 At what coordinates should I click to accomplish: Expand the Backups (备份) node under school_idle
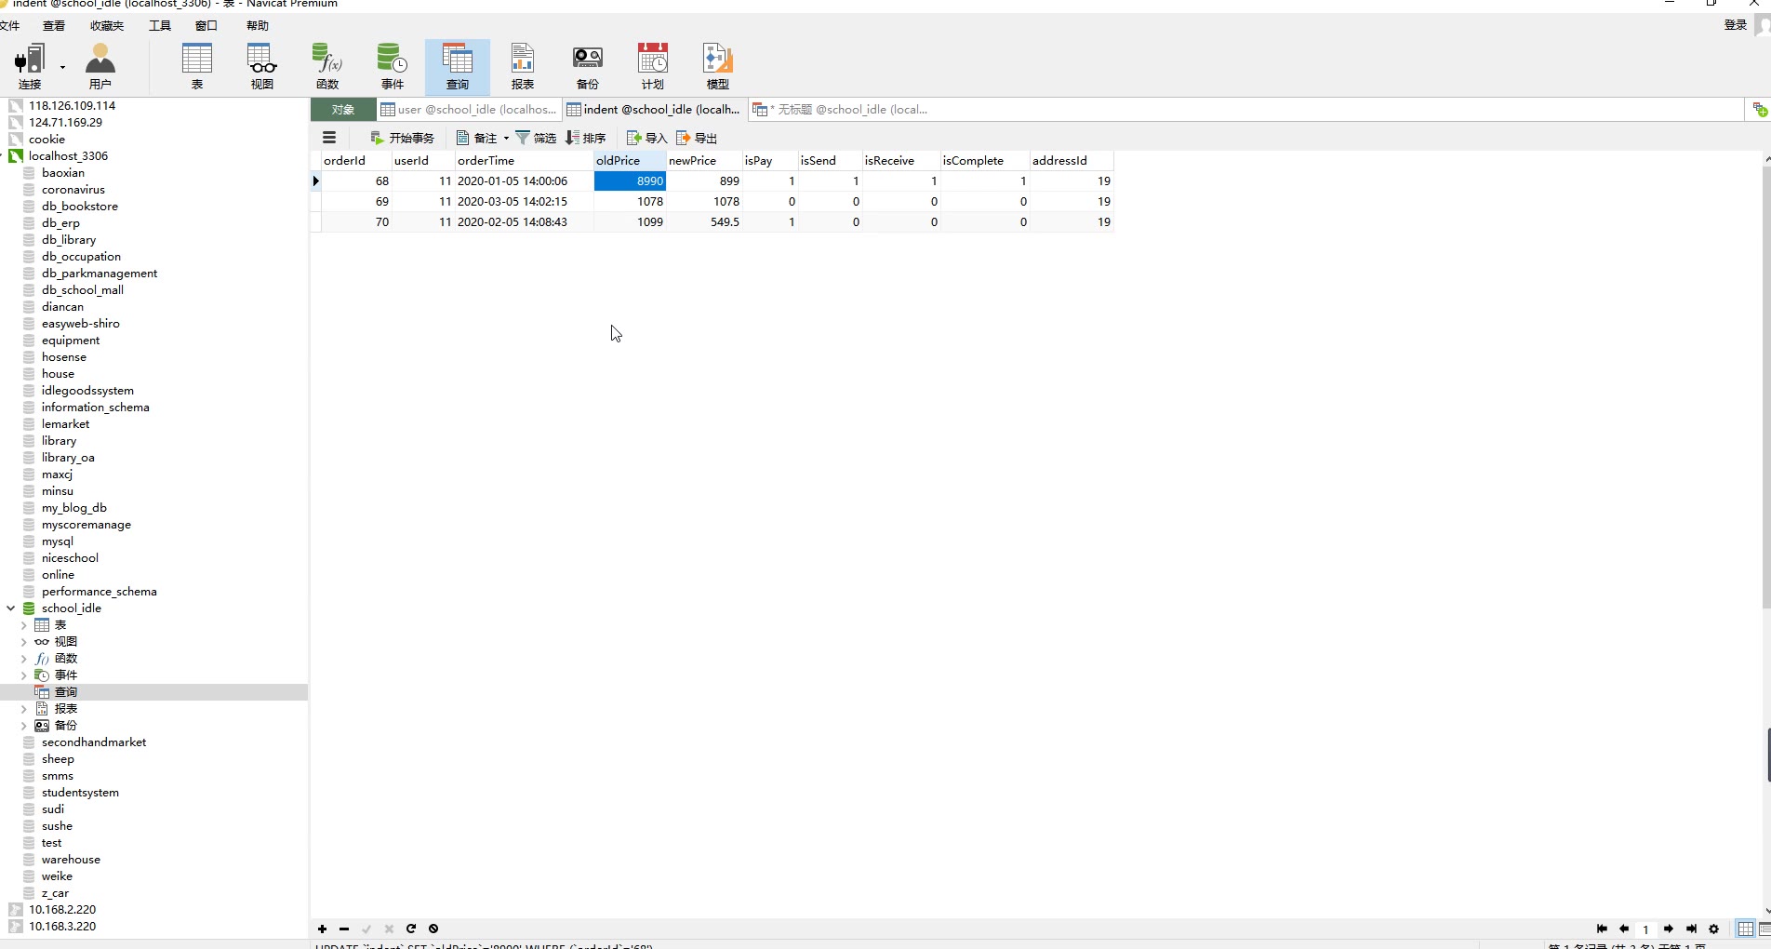coord(23,726)
